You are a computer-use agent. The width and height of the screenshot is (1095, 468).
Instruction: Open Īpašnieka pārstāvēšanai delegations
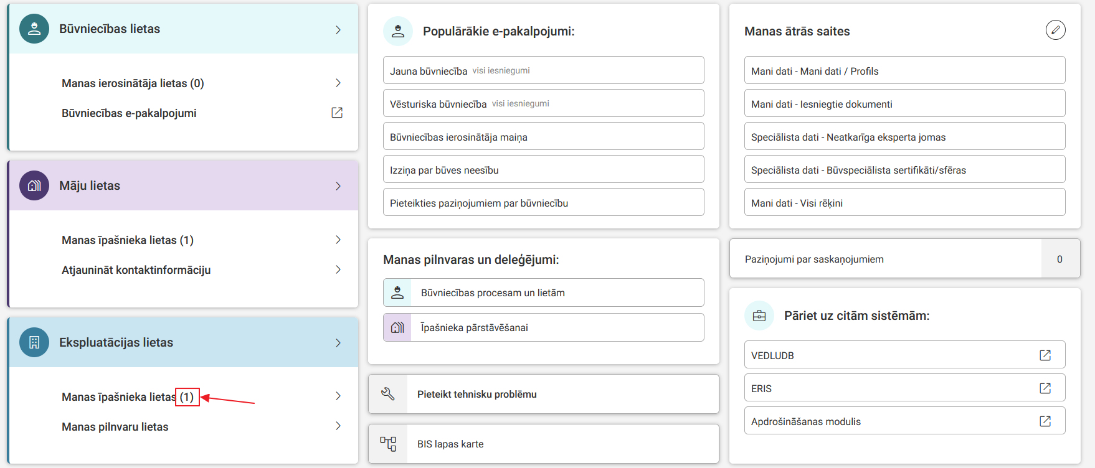click(x=474, y=327)
